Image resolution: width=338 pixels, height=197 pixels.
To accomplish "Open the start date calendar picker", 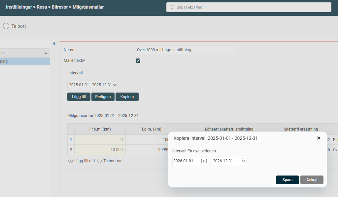I will pos(204,161).
